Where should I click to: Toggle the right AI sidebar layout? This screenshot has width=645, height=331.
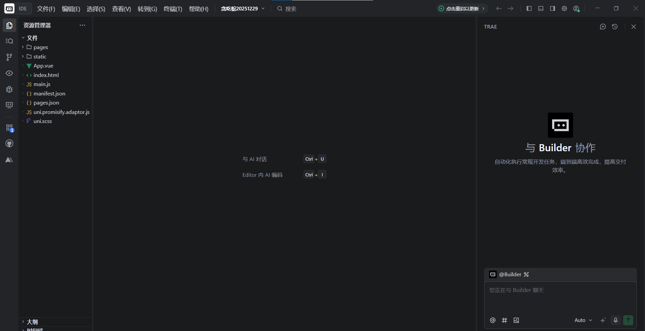coord(553,8)
